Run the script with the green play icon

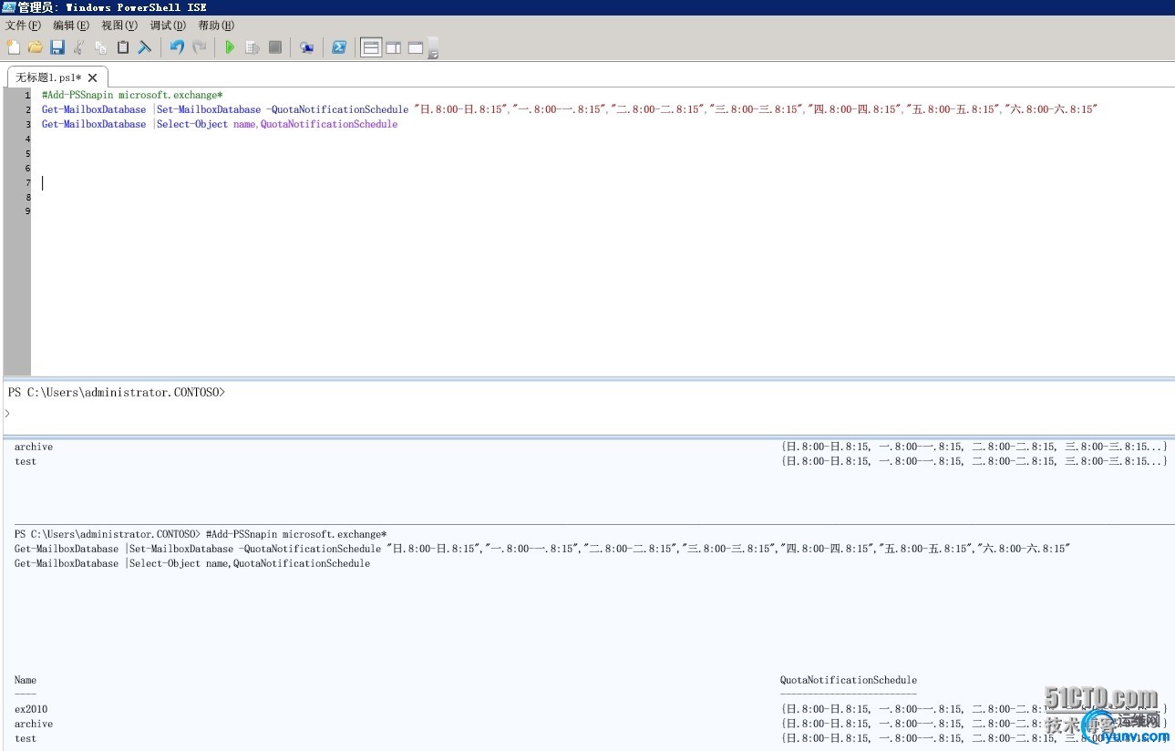(231, 47)
